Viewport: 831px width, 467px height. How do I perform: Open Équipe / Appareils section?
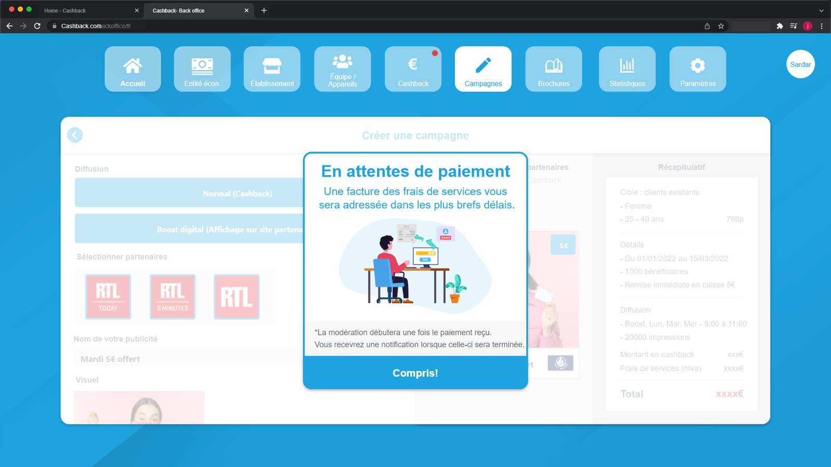[x=342, y=69]
